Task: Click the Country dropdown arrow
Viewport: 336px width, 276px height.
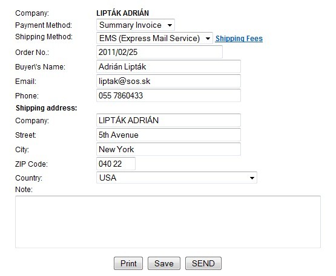Action: coord(252,178)
